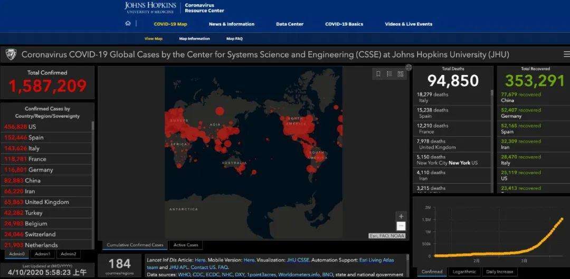This screenshot has height=279, width=570.
Task: Select Turkey in confirmed cases list
Action: pos(46,213)
